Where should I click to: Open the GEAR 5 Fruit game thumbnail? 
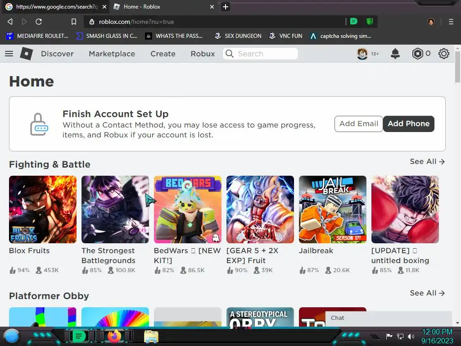[x=260, y=209]
